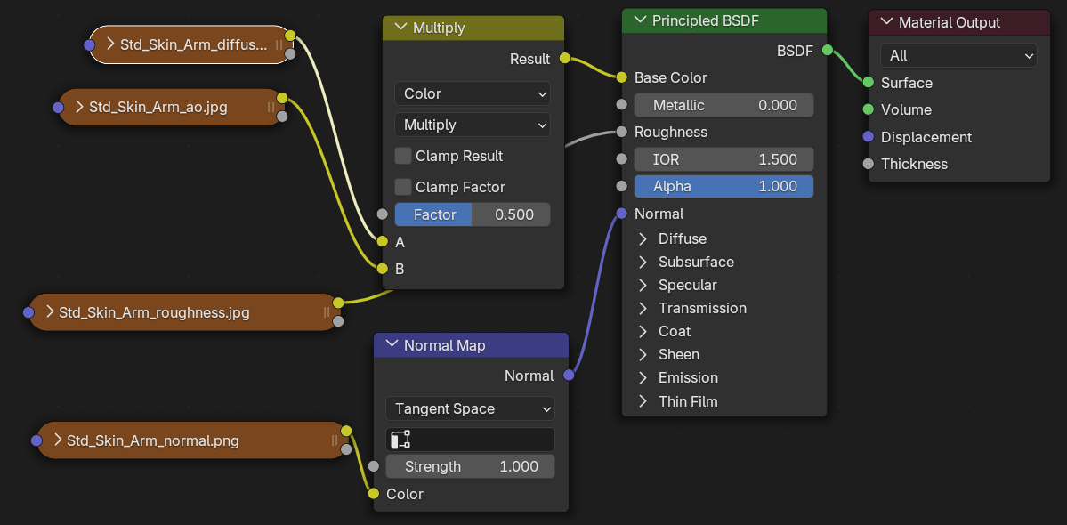The width and height of the screenshot is (1067, 525).
Task: Click color output socket of Std_Skin_Arm_normal.png node
Action: (345, 431)
